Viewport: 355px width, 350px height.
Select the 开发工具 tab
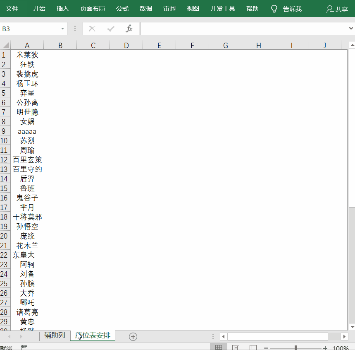223,9
